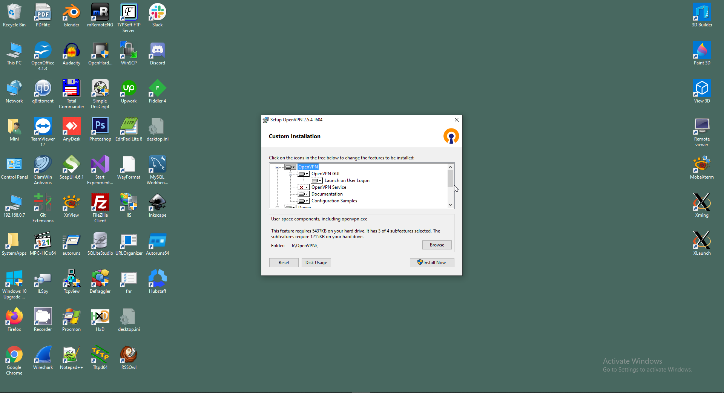
Task: Select the MobaXterm shortcut icon
Action: (702, 167)
